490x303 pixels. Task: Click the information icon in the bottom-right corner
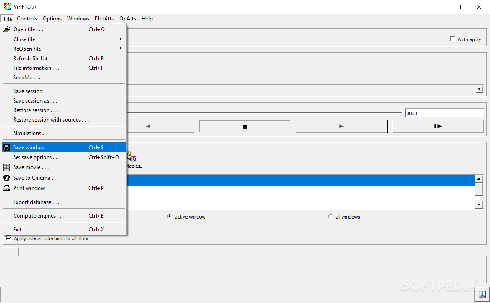(482, 294)
